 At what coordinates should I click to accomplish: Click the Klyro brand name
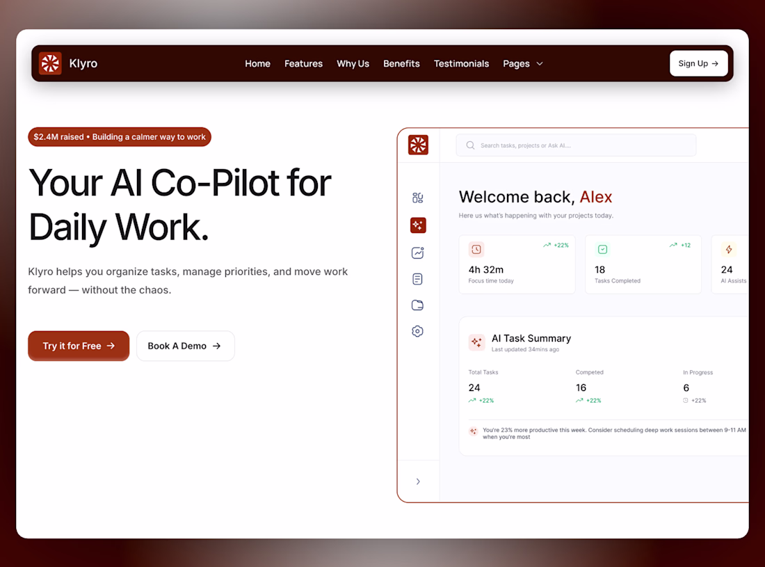point(83,63)
